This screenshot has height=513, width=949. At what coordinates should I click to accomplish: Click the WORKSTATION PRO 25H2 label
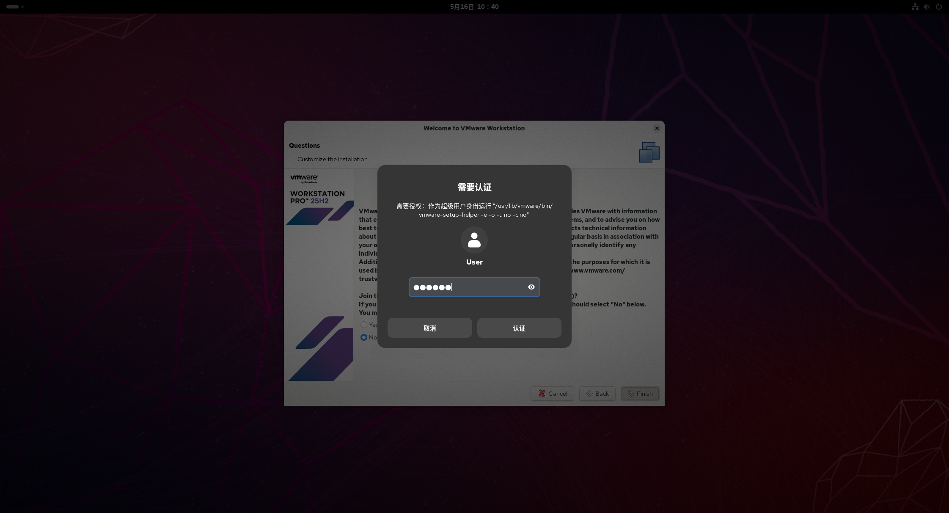pyautogui.click(x=317, y=197)
